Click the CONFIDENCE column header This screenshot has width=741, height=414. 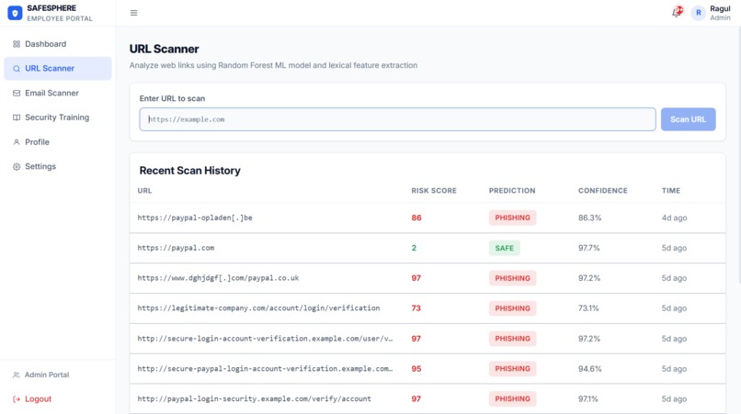pos(602,191)
